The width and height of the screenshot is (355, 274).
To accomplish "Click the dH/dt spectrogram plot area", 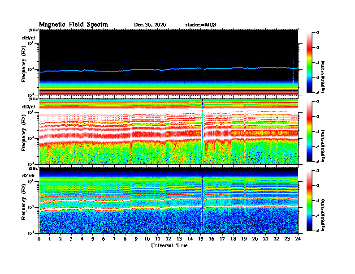I will 169,62.
